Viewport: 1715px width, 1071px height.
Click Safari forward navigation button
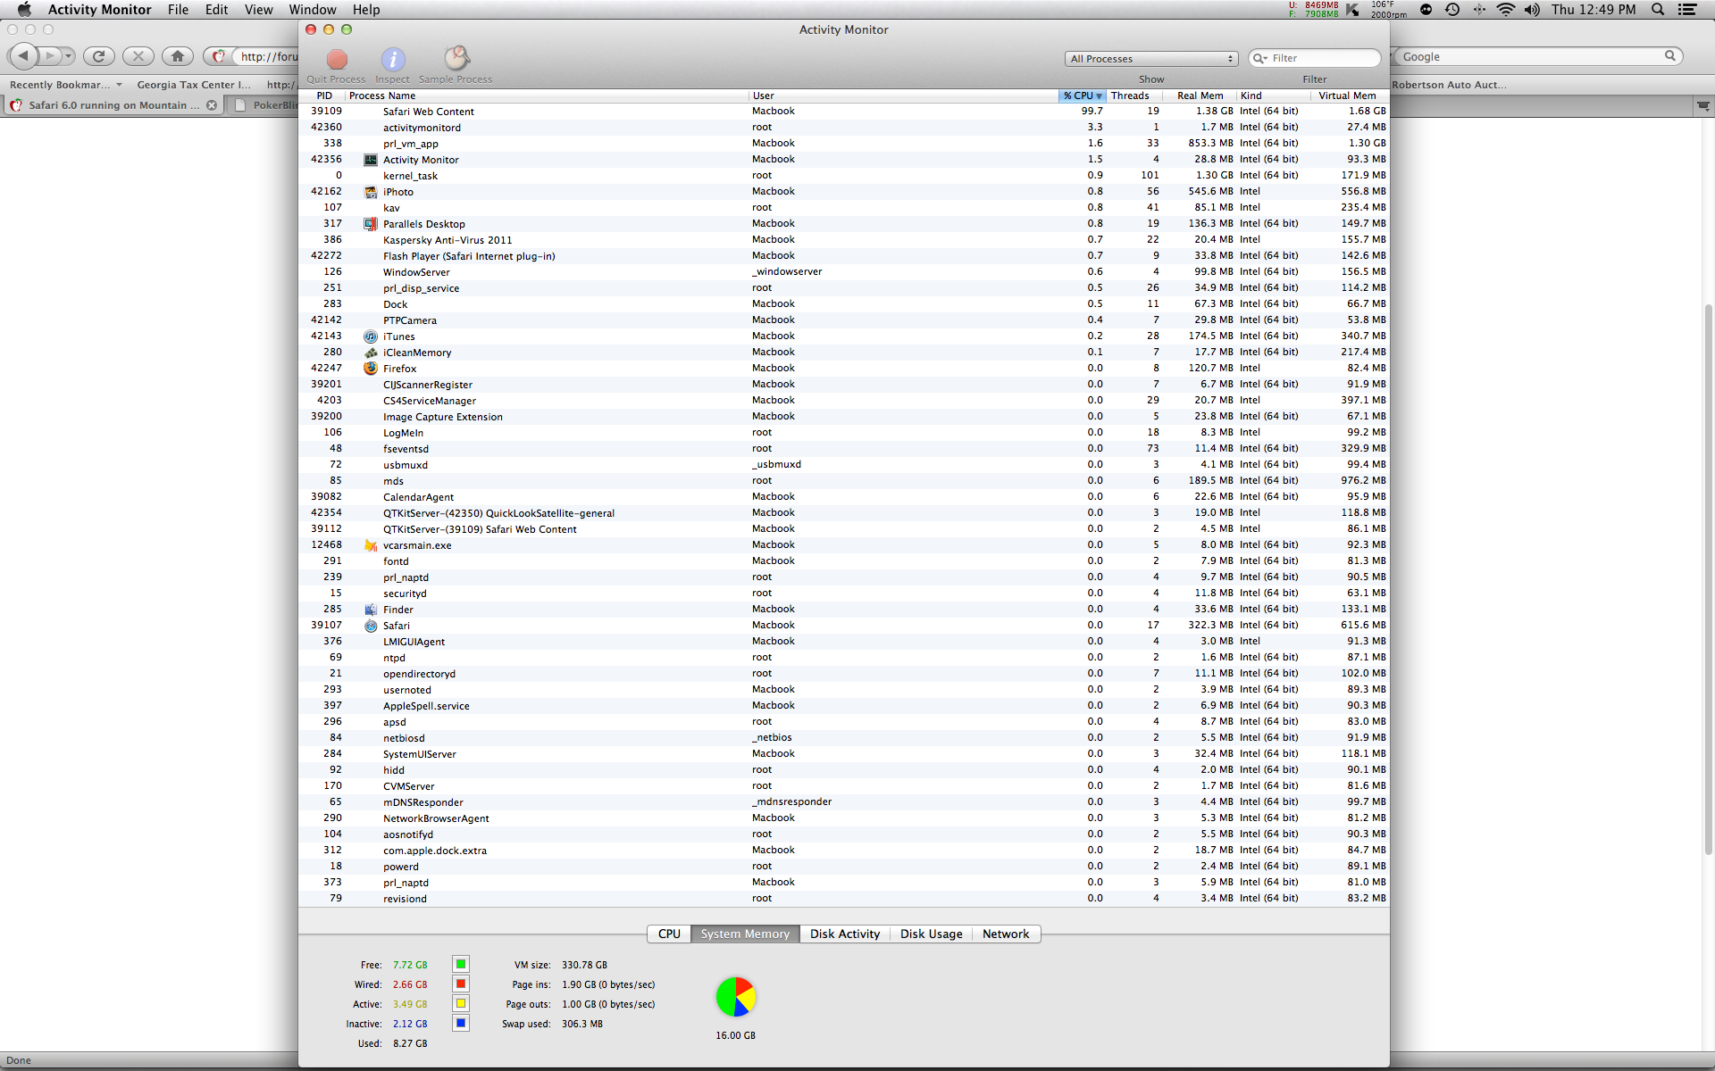coord(50,56)
